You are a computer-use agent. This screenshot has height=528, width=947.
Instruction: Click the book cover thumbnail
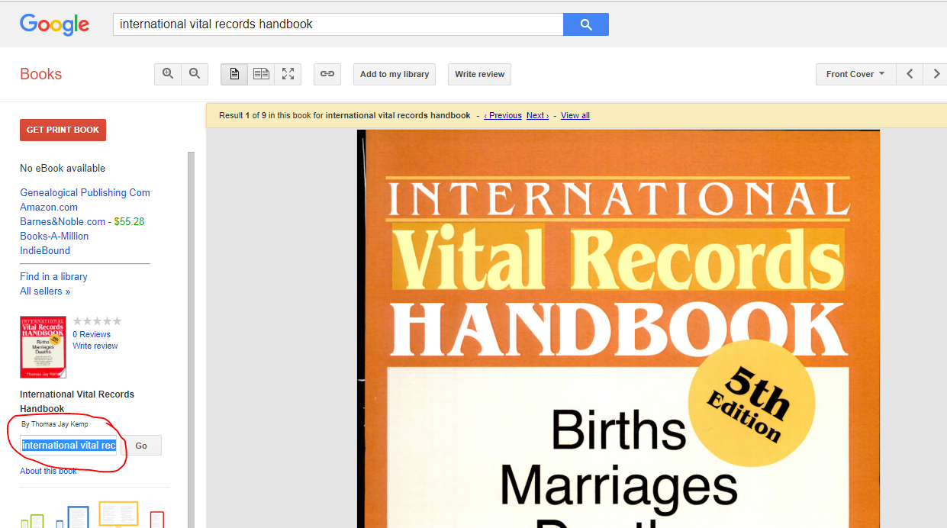tap(43, 347)
